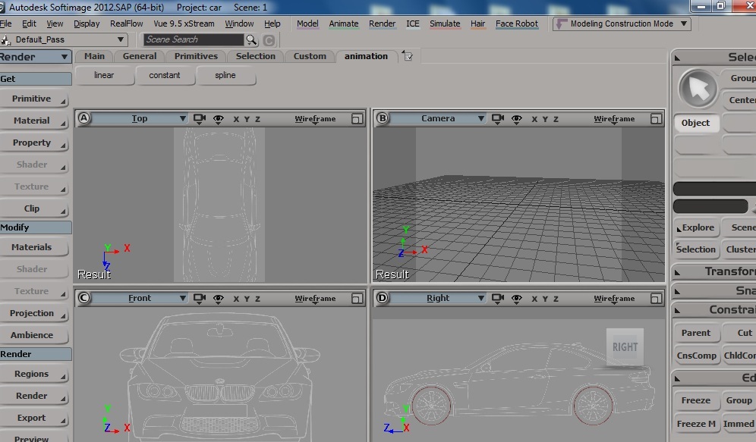This screenshot has width=756, height=442.
Task: Toggle the eye icon in the Front viewport
Action: pyautogui.click(x=219, y=299)
